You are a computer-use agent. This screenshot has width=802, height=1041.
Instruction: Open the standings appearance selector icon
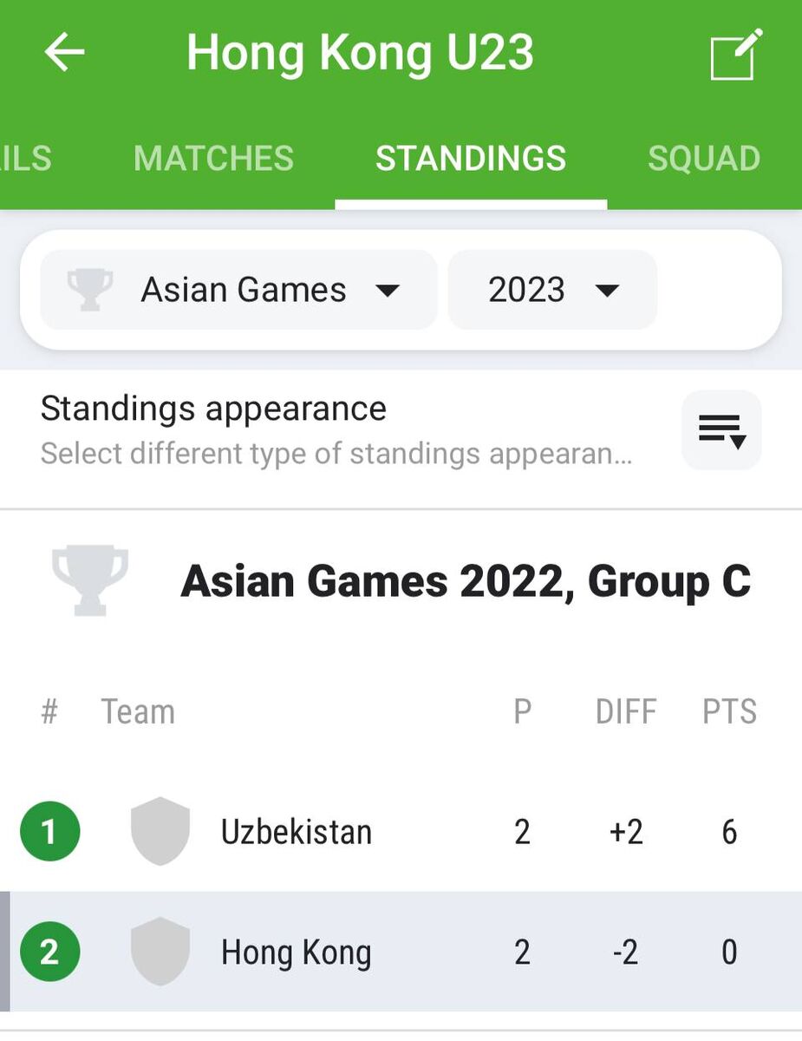[x=721, y=430]
